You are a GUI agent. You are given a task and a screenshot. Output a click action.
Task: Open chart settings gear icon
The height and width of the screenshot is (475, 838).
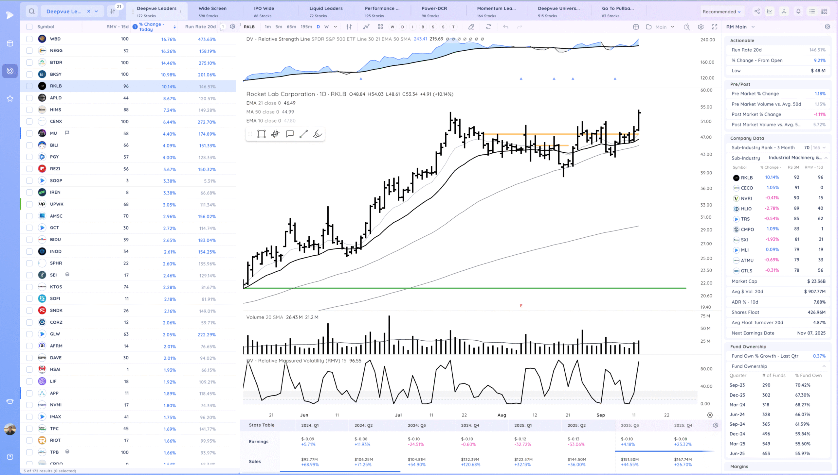point(701,27)
